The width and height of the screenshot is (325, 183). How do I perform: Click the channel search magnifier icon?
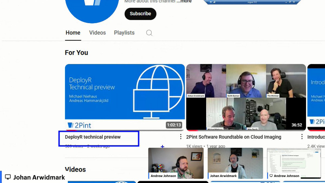(149, 33)
